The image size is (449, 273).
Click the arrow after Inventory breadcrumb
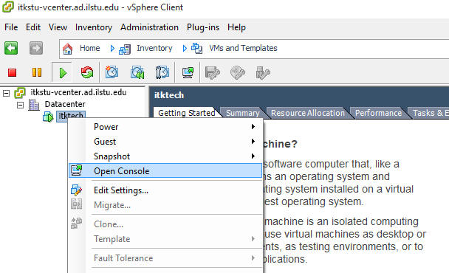(185, 49)
